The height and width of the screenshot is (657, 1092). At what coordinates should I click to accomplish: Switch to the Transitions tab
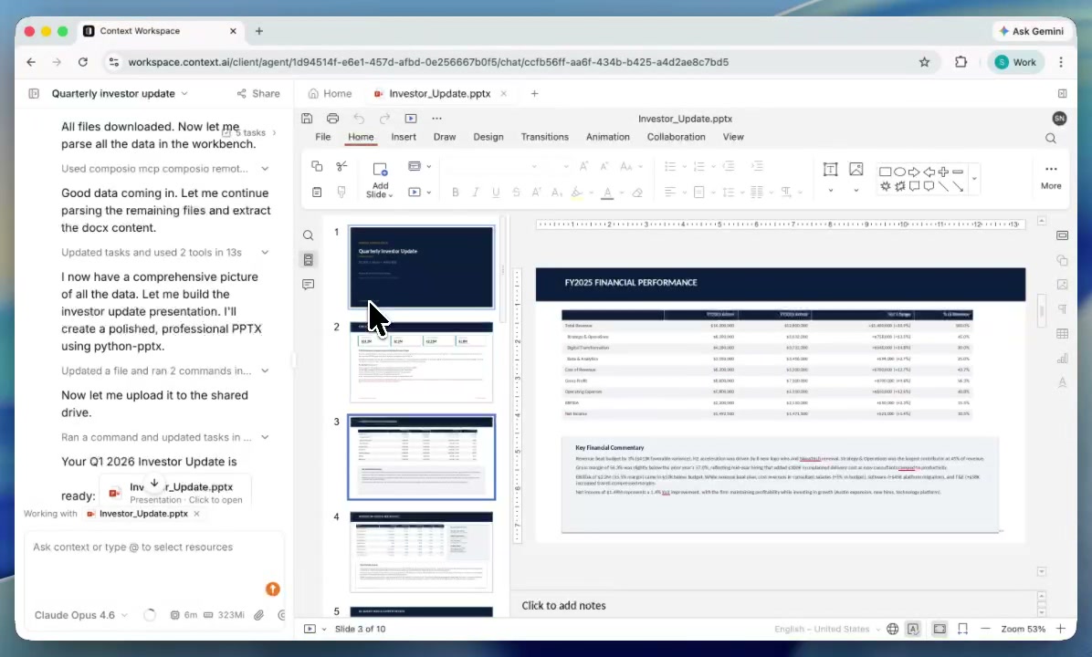click(x=544, y=137)
